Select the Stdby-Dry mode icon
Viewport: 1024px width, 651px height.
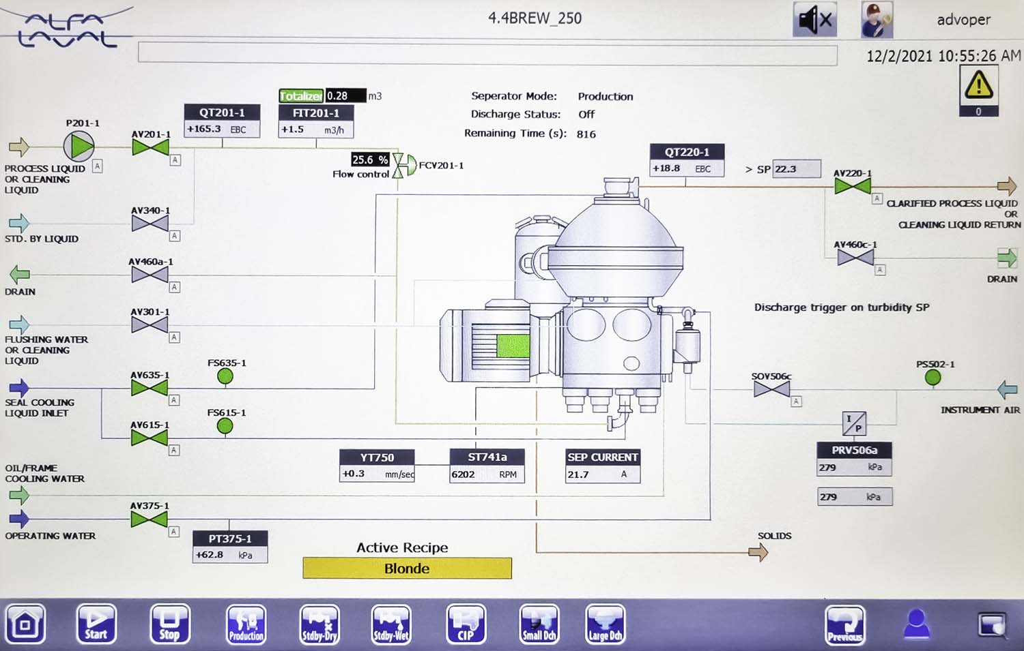(x=319, y=624)
